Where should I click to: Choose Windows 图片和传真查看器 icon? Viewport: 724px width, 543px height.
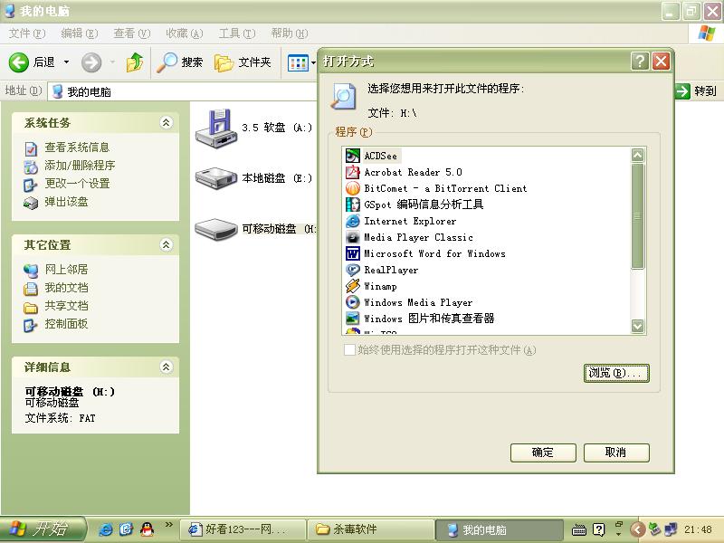tap(352, 319)
